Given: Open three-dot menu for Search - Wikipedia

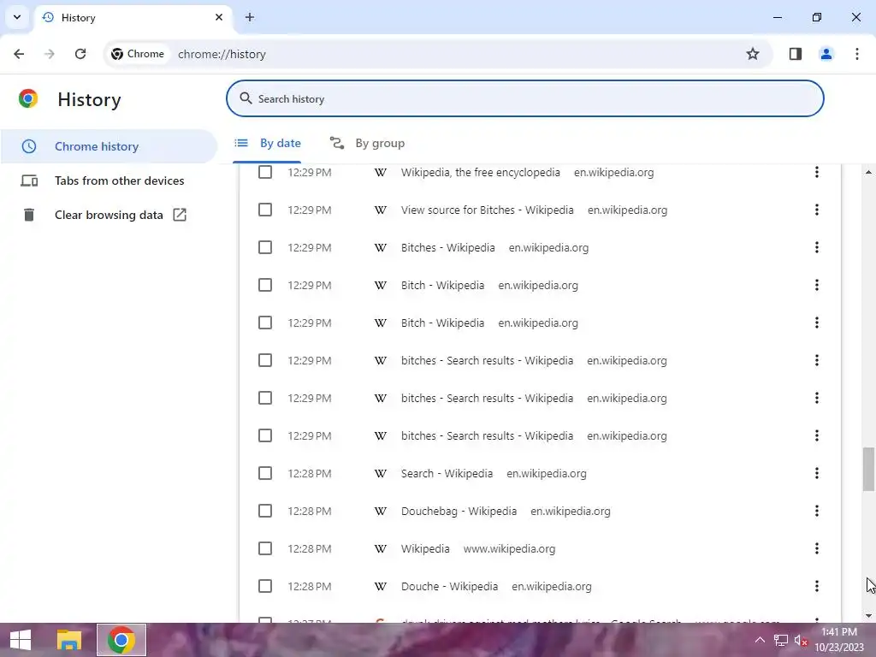Looking at the screenshot, I should click(x=817, y=473).
